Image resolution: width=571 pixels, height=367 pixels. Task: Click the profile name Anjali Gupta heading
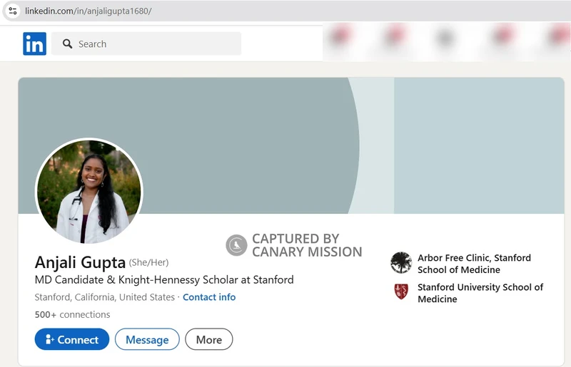pos(80,262)
